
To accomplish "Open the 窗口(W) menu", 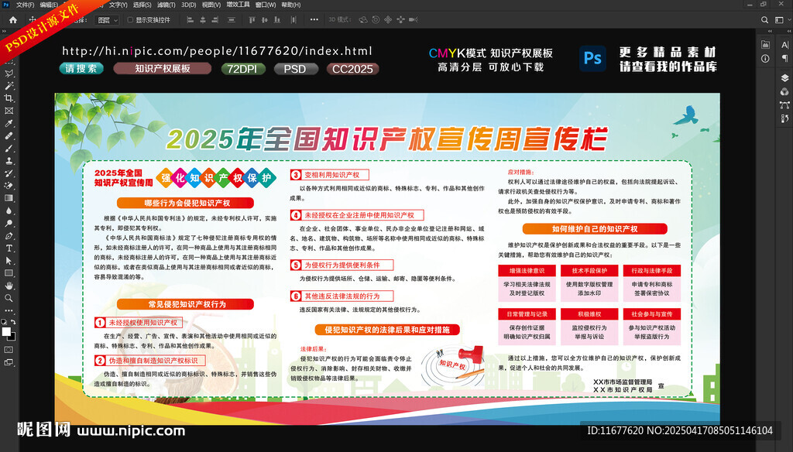I will click(x=266, y=5).
